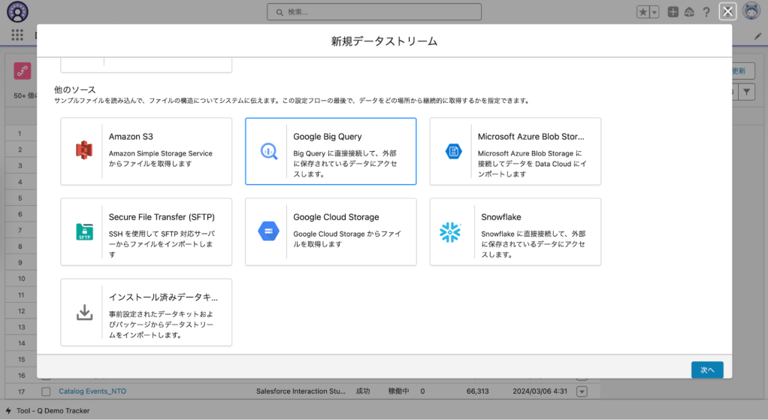Screen dimensions: 768x420
Task: Click the Google Big Query title
Action: 328,137
